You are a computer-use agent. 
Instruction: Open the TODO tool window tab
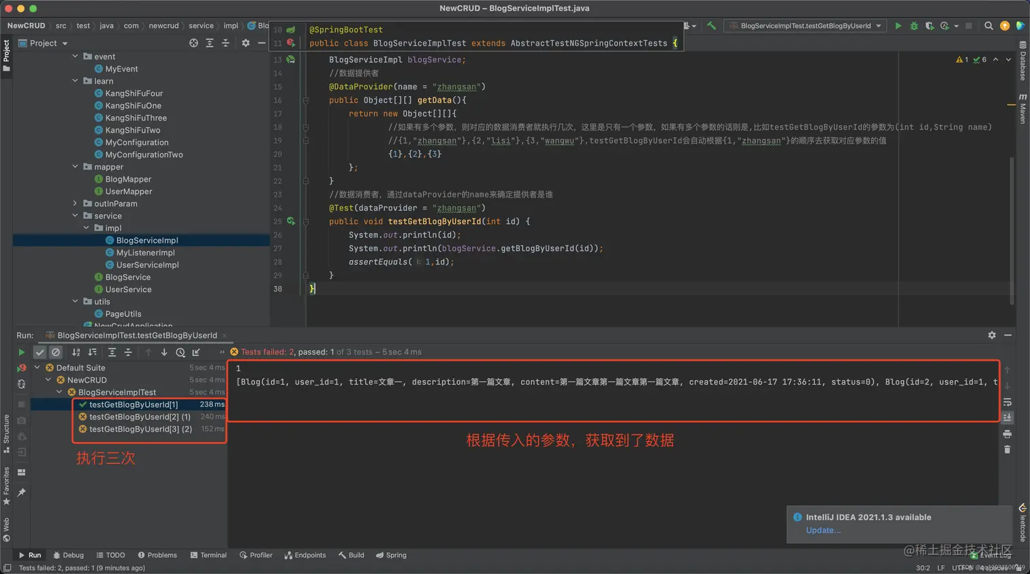pyautogui.click(x=110, y=555)
